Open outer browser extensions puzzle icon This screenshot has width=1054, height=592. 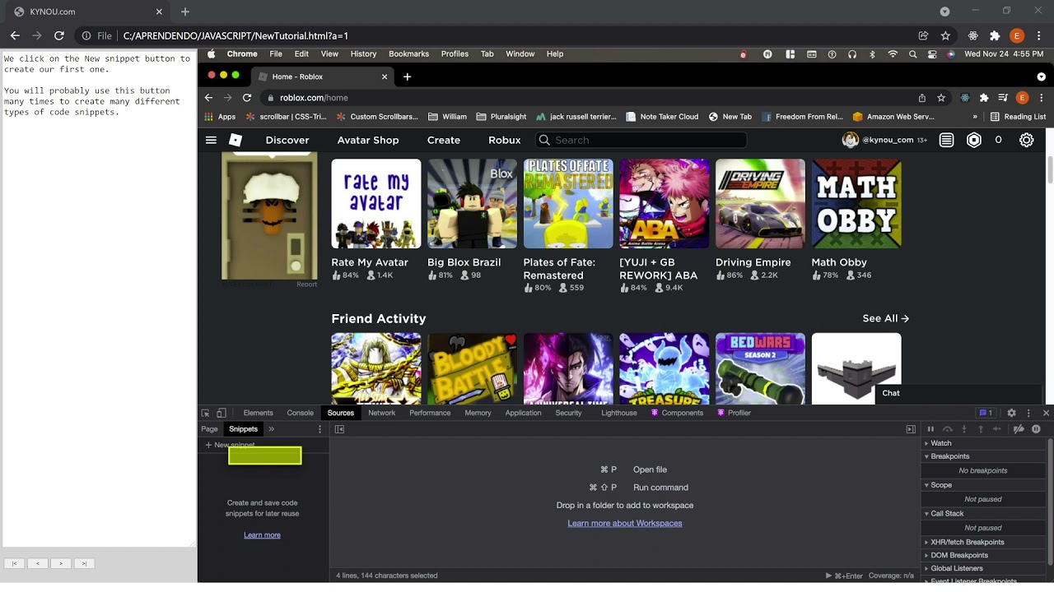pos(995,35)
